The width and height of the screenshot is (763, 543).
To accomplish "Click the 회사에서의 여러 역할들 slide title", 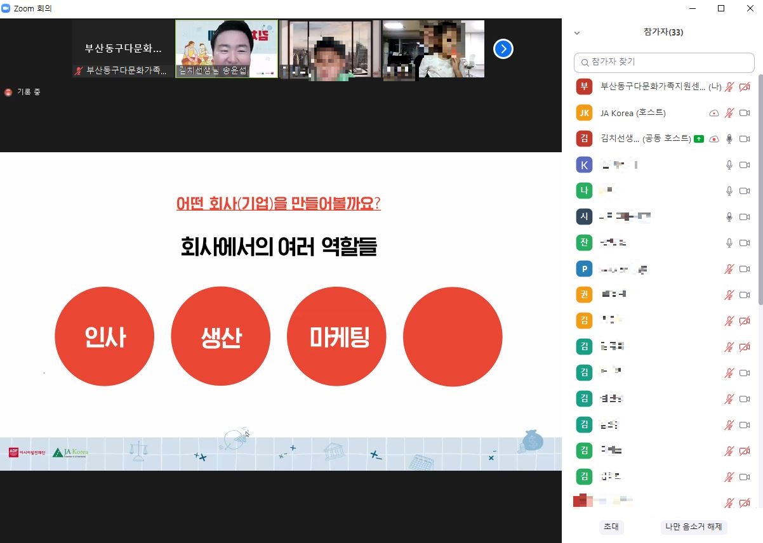I will pos(279,246).
